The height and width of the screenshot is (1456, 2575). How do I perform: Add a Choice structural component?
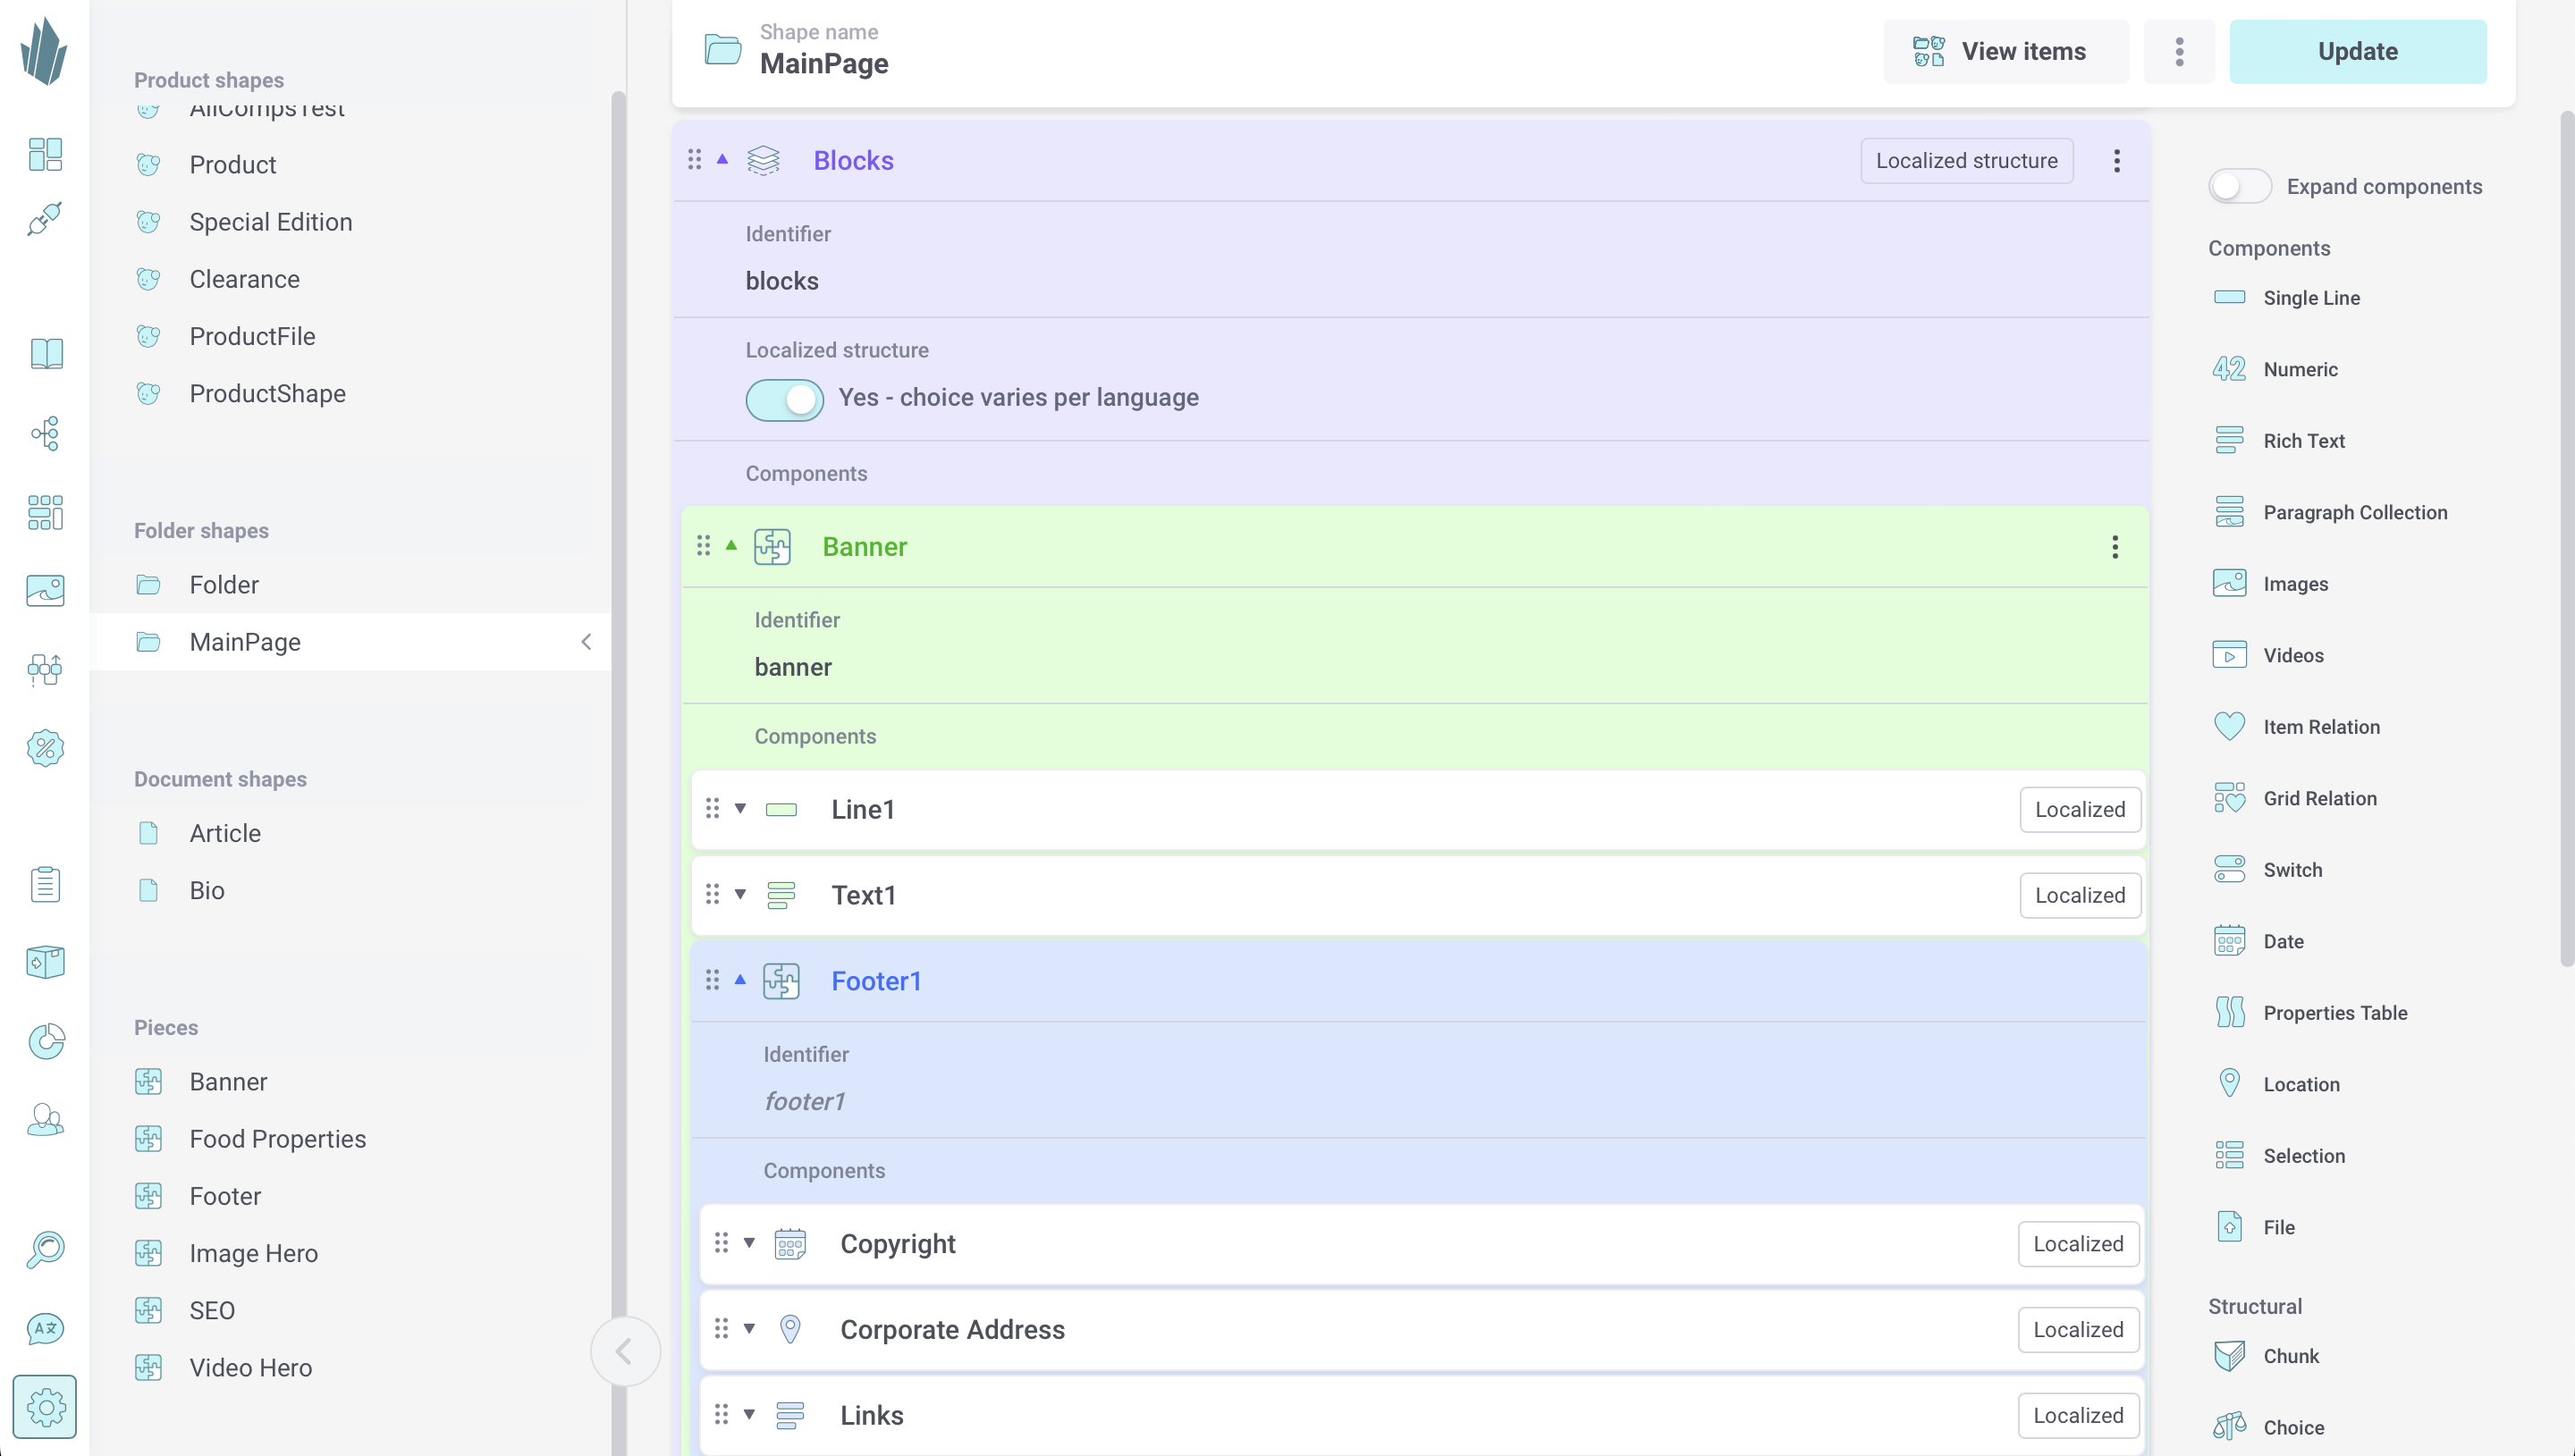coord(2268,1427)
